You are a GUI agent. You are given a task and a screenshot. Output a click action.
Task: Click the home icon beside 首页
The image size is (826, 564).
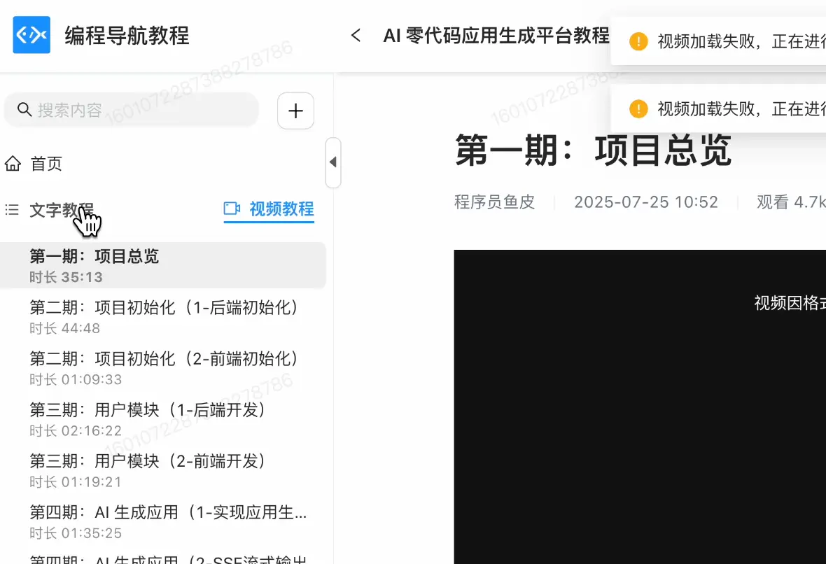[13, 163]
